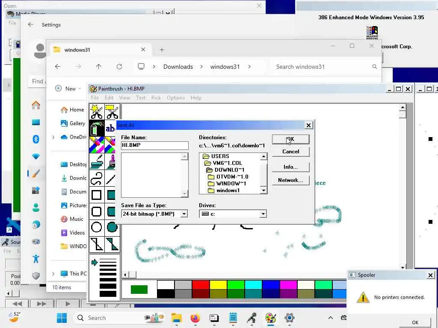Open Music folder in Explorer sidebar
The width and height of the screenshot is (438, 328).
[x=72, y=219]
